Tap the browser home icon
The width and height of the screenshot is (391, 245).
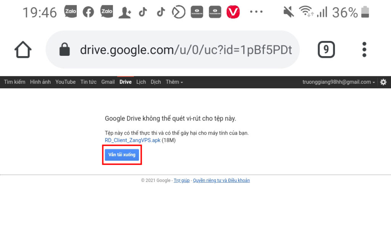click(23, 50)
